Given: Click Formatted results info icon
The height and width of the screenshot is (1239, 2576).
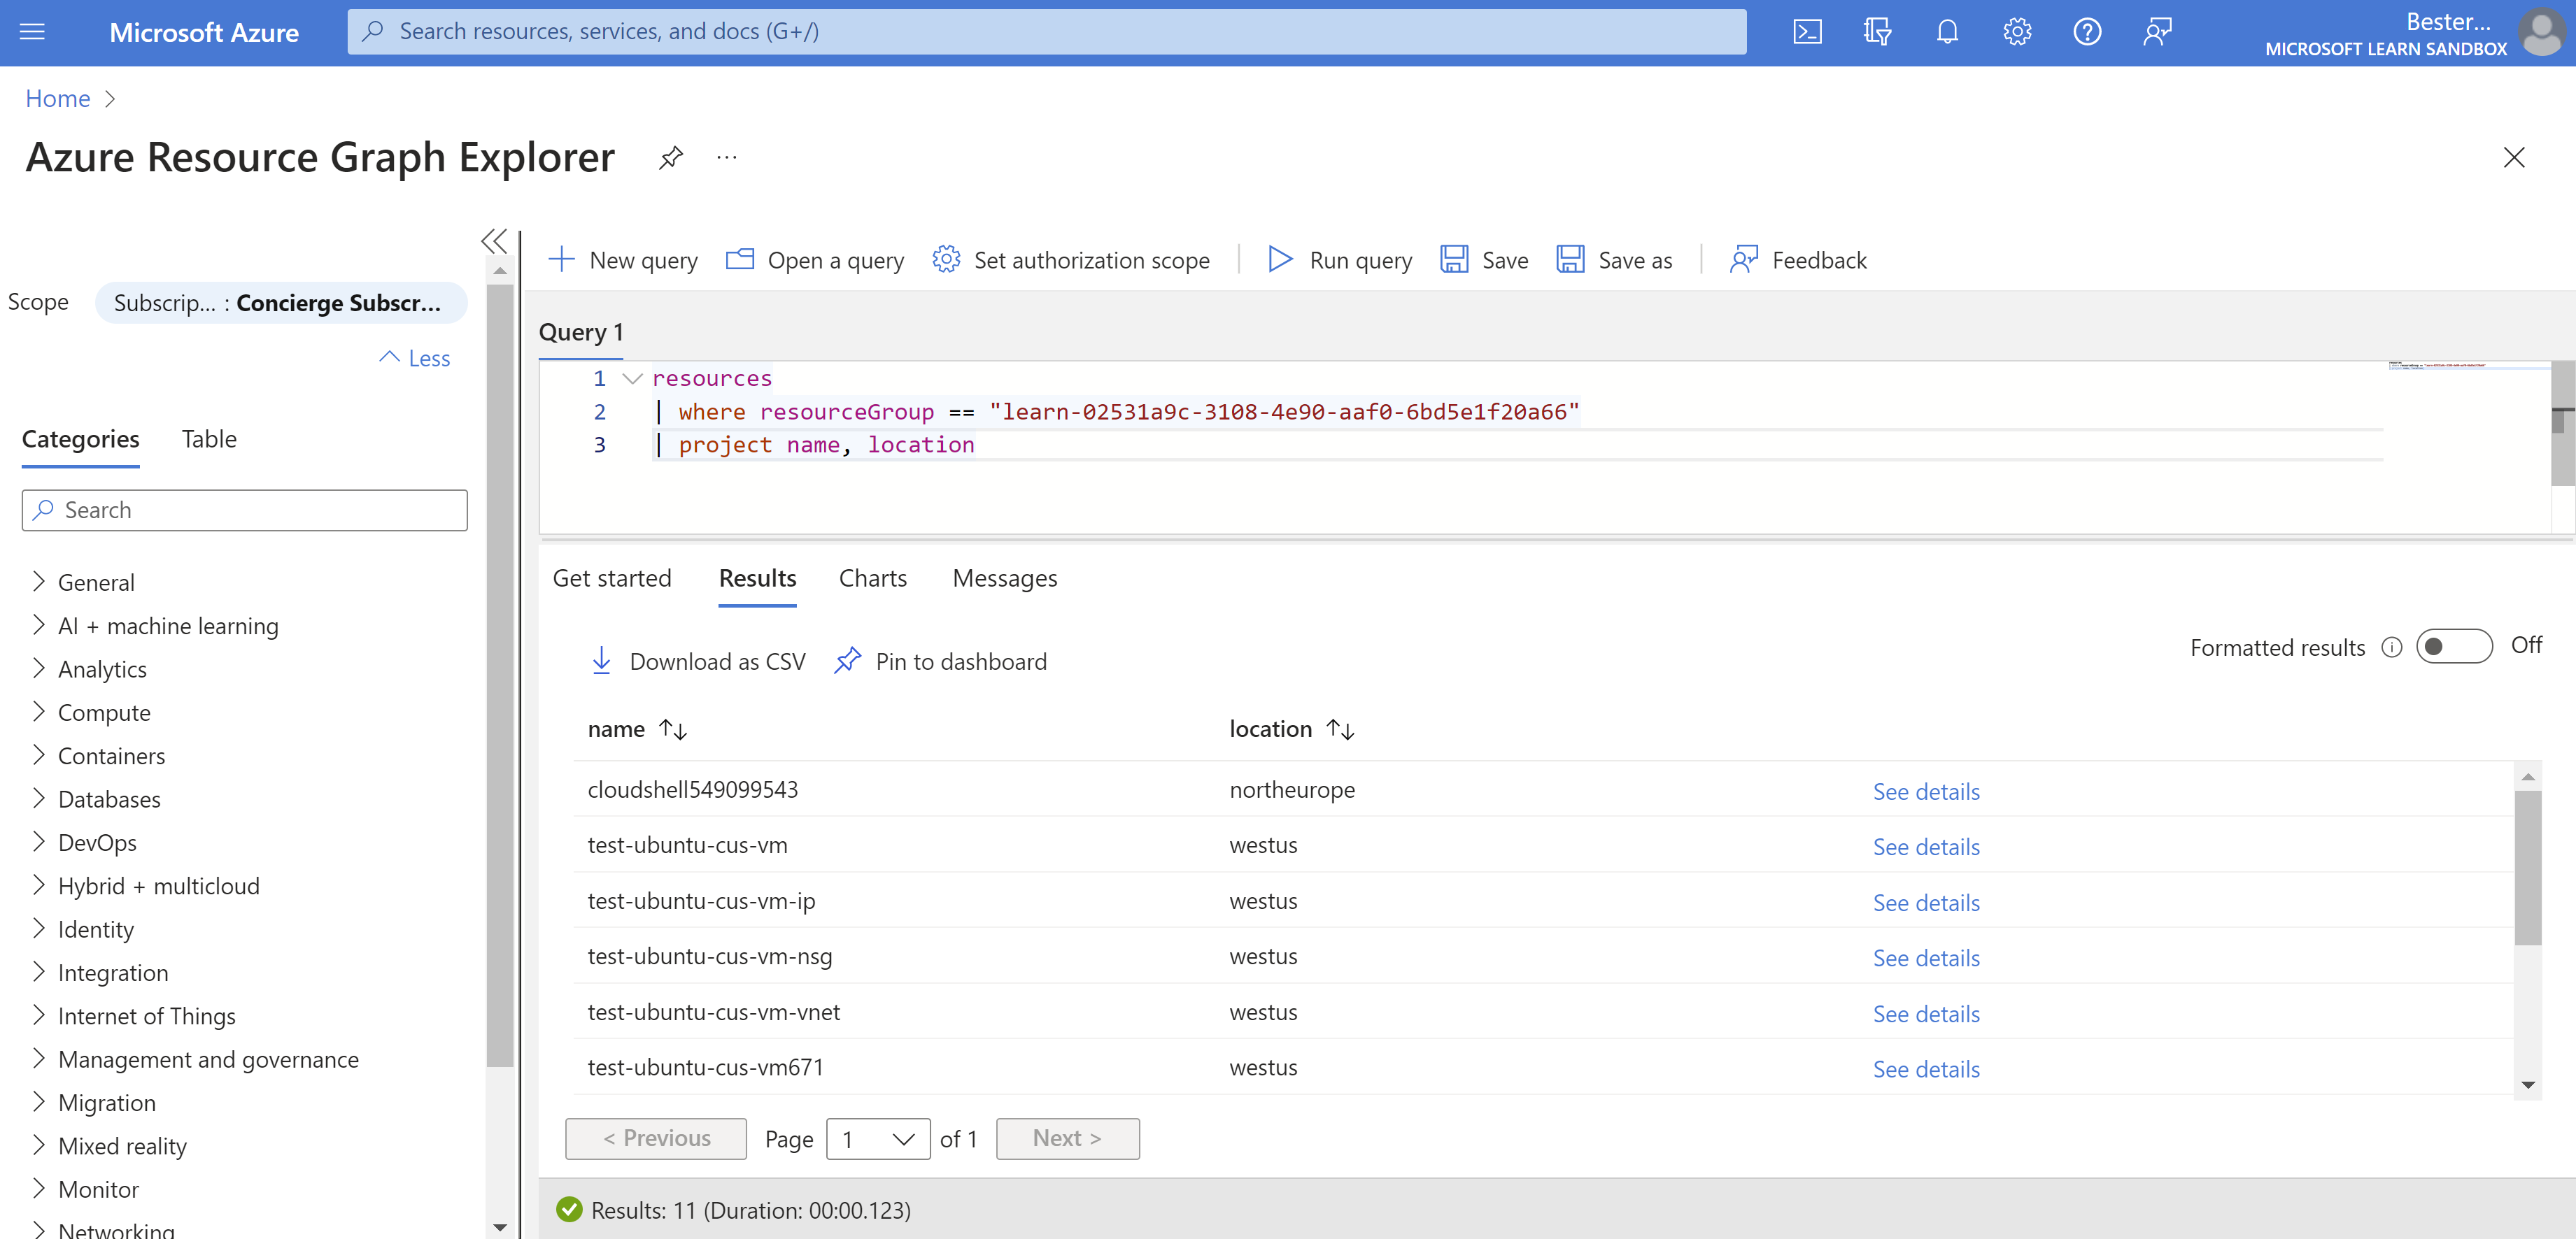Looking at the screenshot, I should (x=2391, y=647).
